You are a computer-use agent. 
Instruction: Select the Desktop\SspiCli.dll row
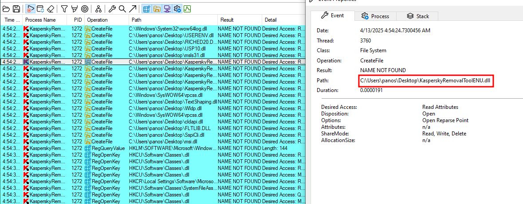(x=153, y=135)
